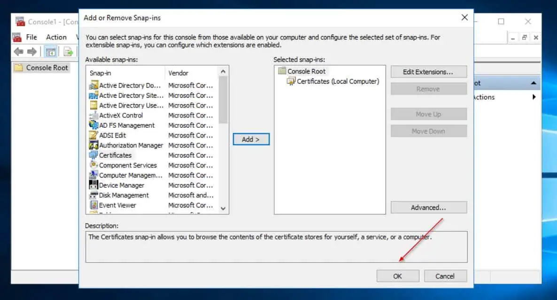Click the Forward arrow in Console1 toolbar
Image resolution: width=557 pixels, height=300 pixels.
click(32, 52)
